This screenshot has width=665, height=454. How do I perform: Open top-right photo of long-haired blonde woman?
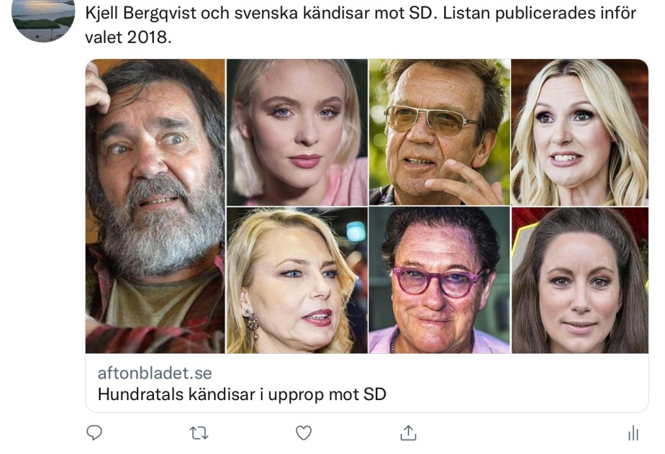click(580, 132)
